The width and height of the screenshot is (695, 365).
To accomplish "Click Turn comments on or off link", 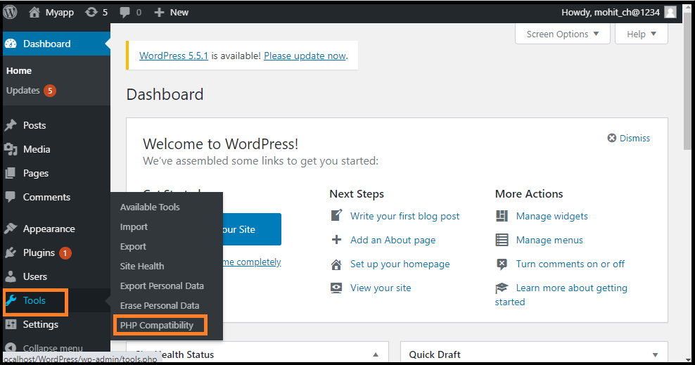I will pos(570,264).
